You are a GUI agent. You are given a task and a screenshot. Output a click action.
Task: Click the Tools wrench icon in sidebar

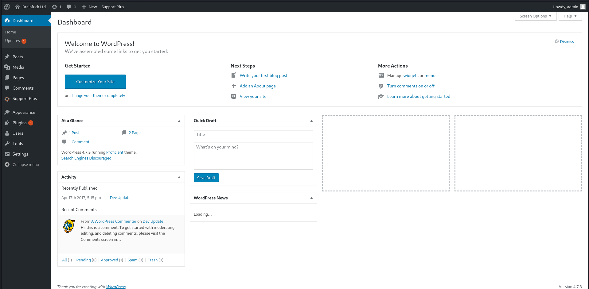pos(7,144)
